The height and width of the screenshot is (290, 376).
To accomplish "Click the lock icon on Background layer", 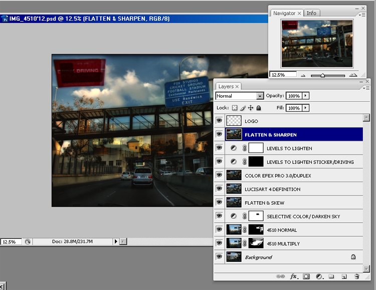I will (353, 257).
